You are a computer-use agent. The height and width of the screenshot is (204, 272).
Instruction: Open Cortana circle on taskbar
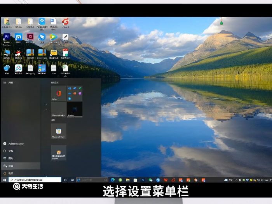[x=65, y=180]
